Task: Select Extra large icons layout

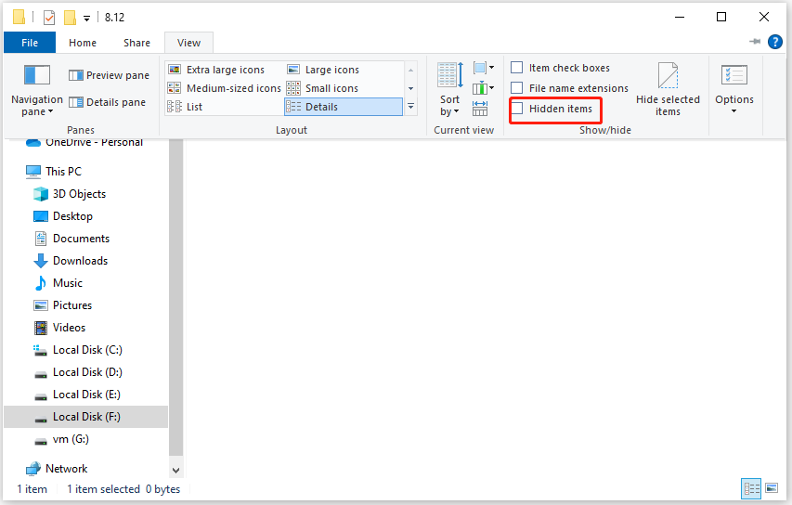Action: (x=225, y=70)
